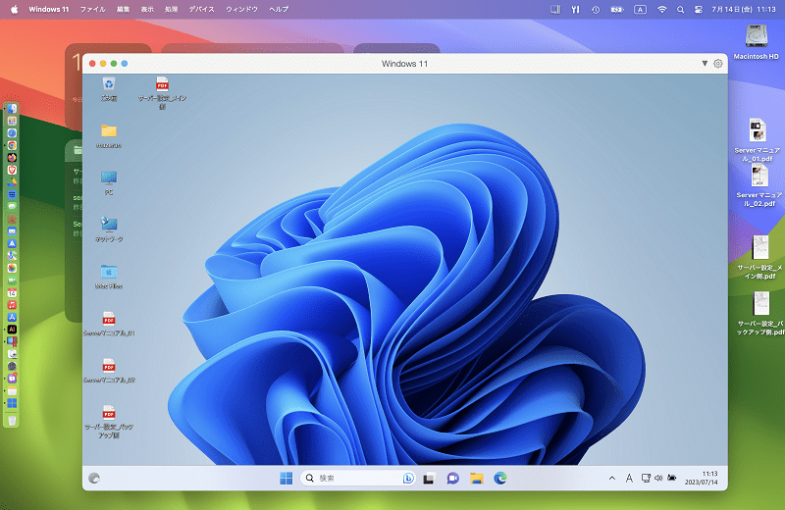Viewport: 785px width, 510px height.
Task: Click the Wi-Fi icon in menu bar
Action: tap(661, 9)
